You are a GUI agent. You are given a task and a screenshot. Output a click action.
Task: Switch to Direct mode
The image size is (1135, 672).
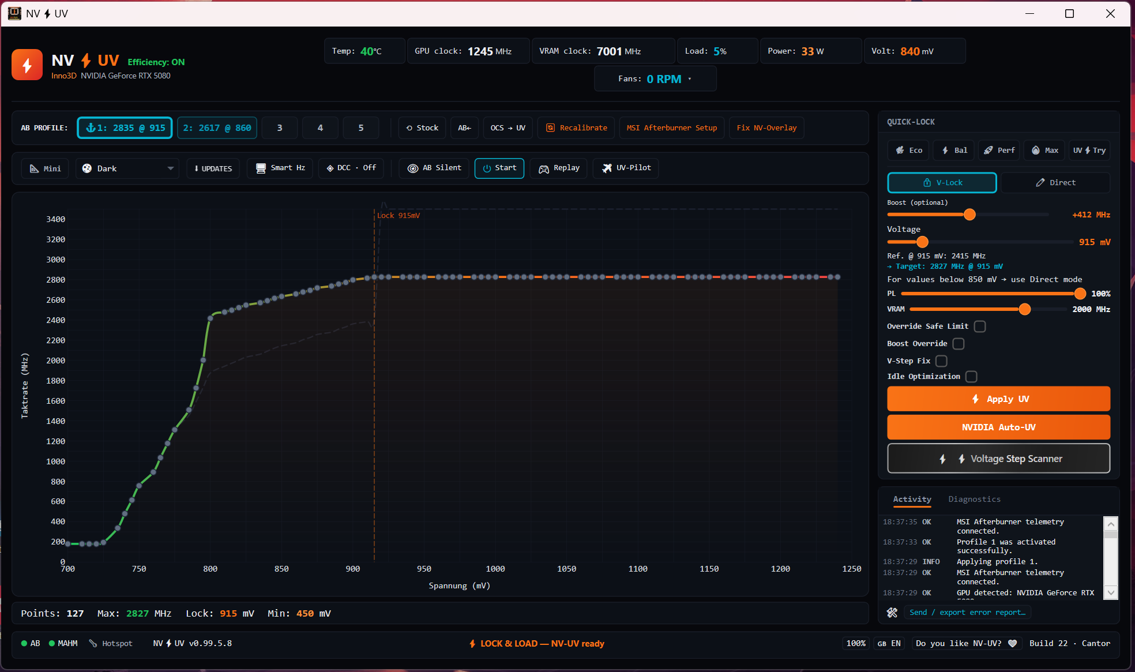(1055, 182)
